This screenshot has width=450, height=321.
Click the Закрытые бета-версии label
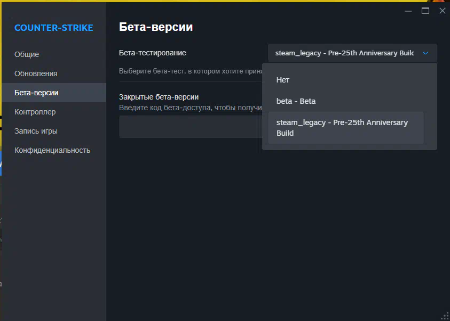159,97
